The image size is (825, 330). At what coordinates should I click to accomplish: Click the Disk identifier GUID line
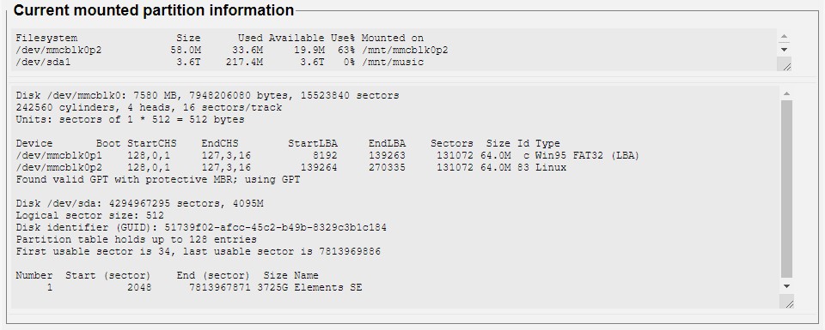click(201, 228)
